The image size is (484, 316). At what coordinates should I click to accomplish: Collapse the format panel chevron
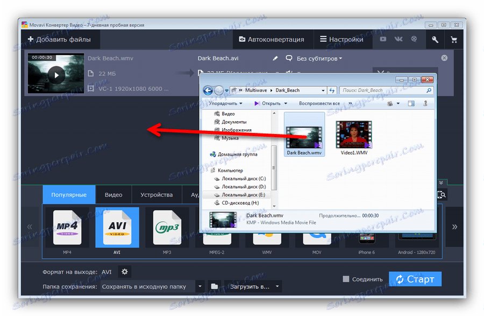pyautogui.click(x=442, y=183)
